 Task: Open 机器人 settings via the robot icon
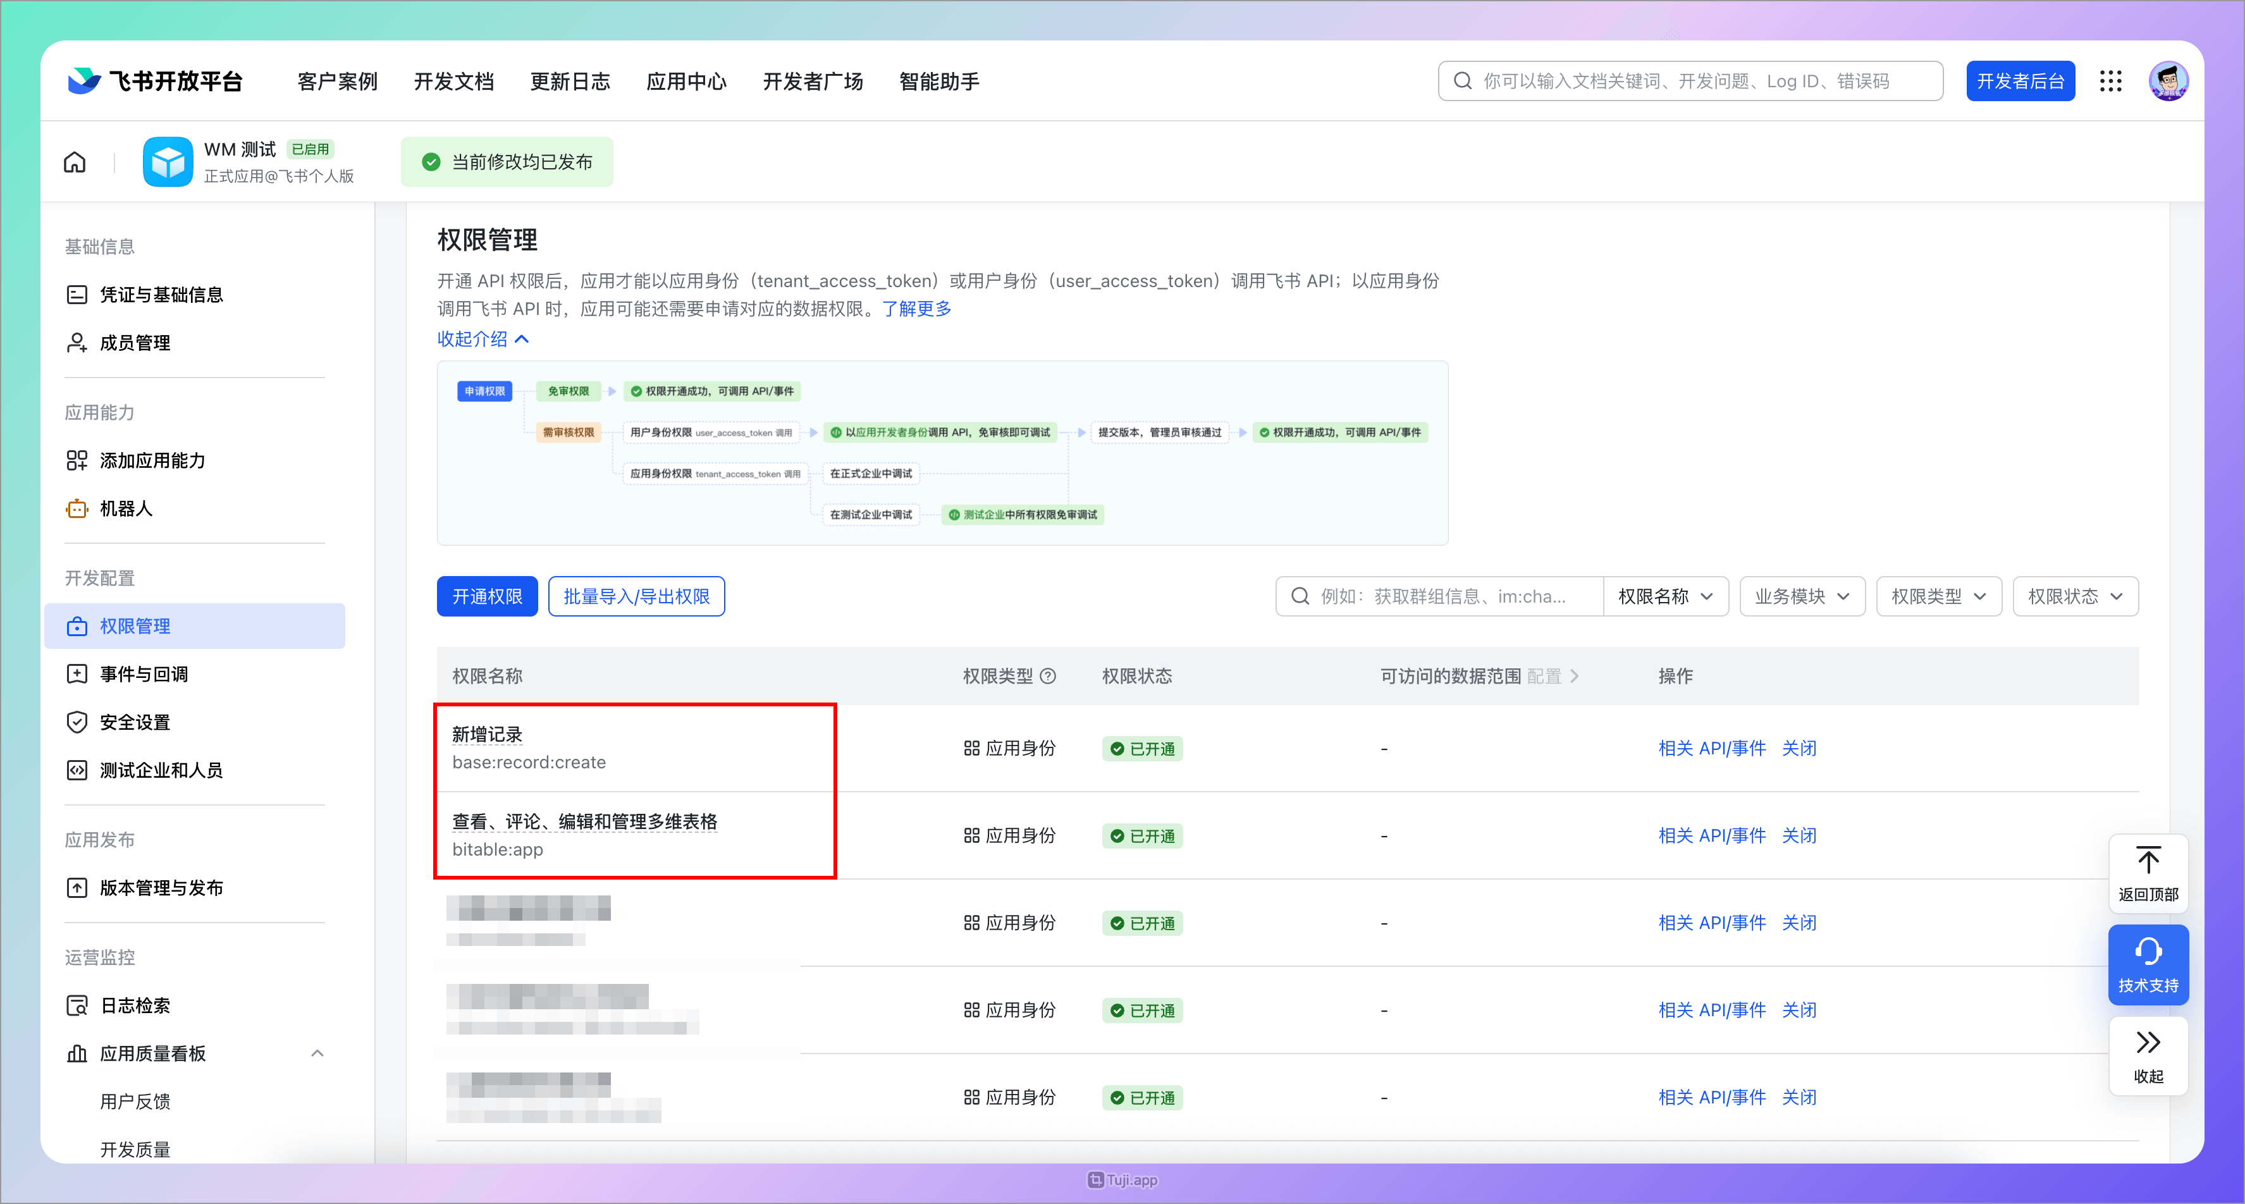(x=77, y=508)
